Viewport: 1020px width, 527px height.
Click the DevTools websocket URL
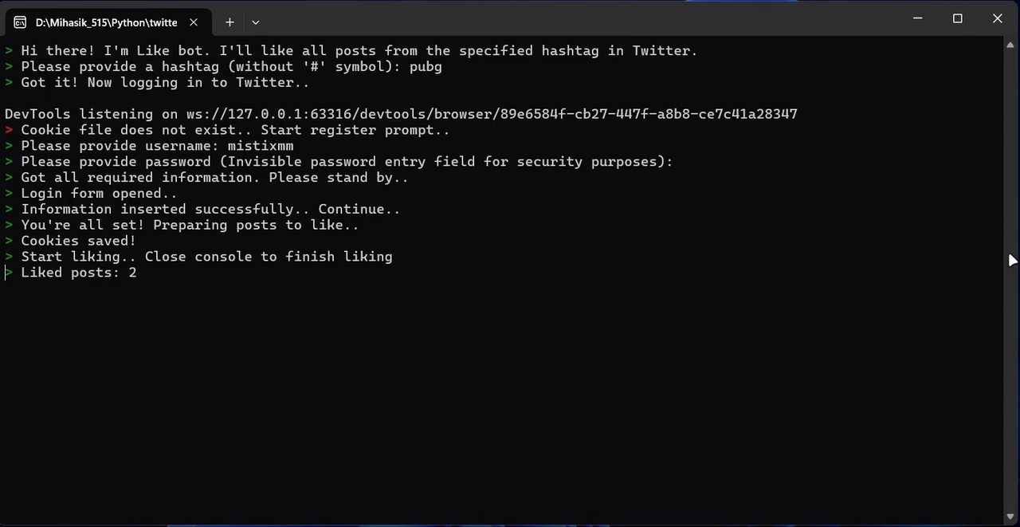coord(492,114)
